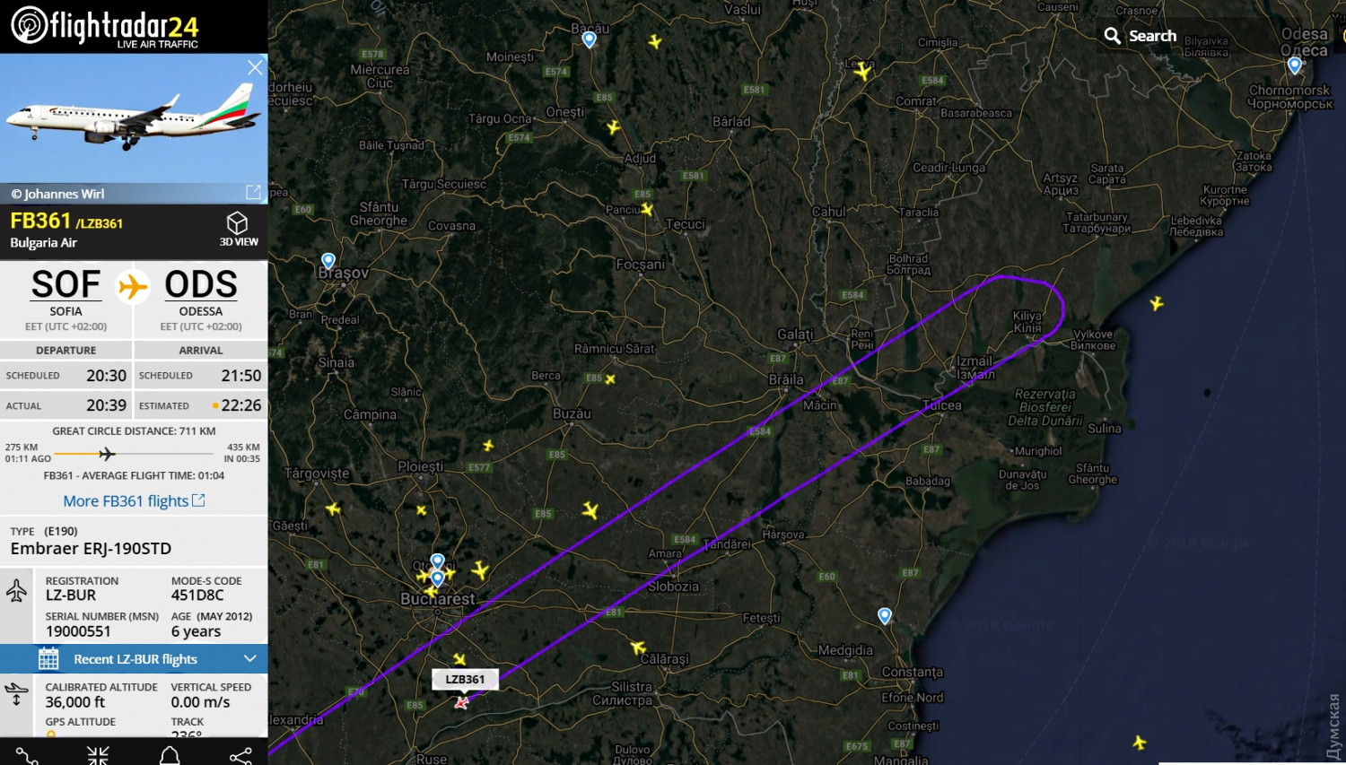
Task: Click the ODS arrival airport code
Action: (201, 284)
